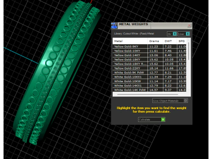Screen dimensions: 212x159
Task: Click the Library: Cutout White label
Action: click(134, 34)
